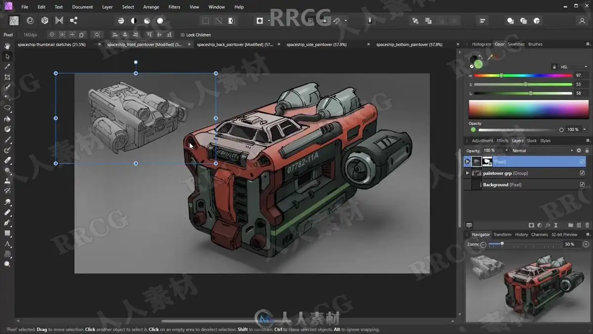
Task: Open the Channels tab
Action: point(539,235)
